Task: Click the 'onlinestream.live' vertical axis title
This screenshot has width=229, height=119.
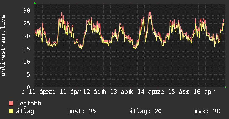Action: click(x=3, y=46)
